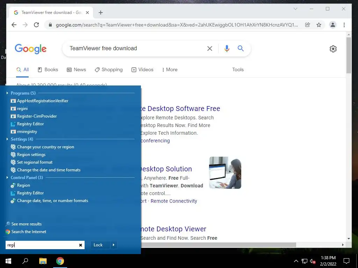Open the More search filters dropdown

coord(170,70)
